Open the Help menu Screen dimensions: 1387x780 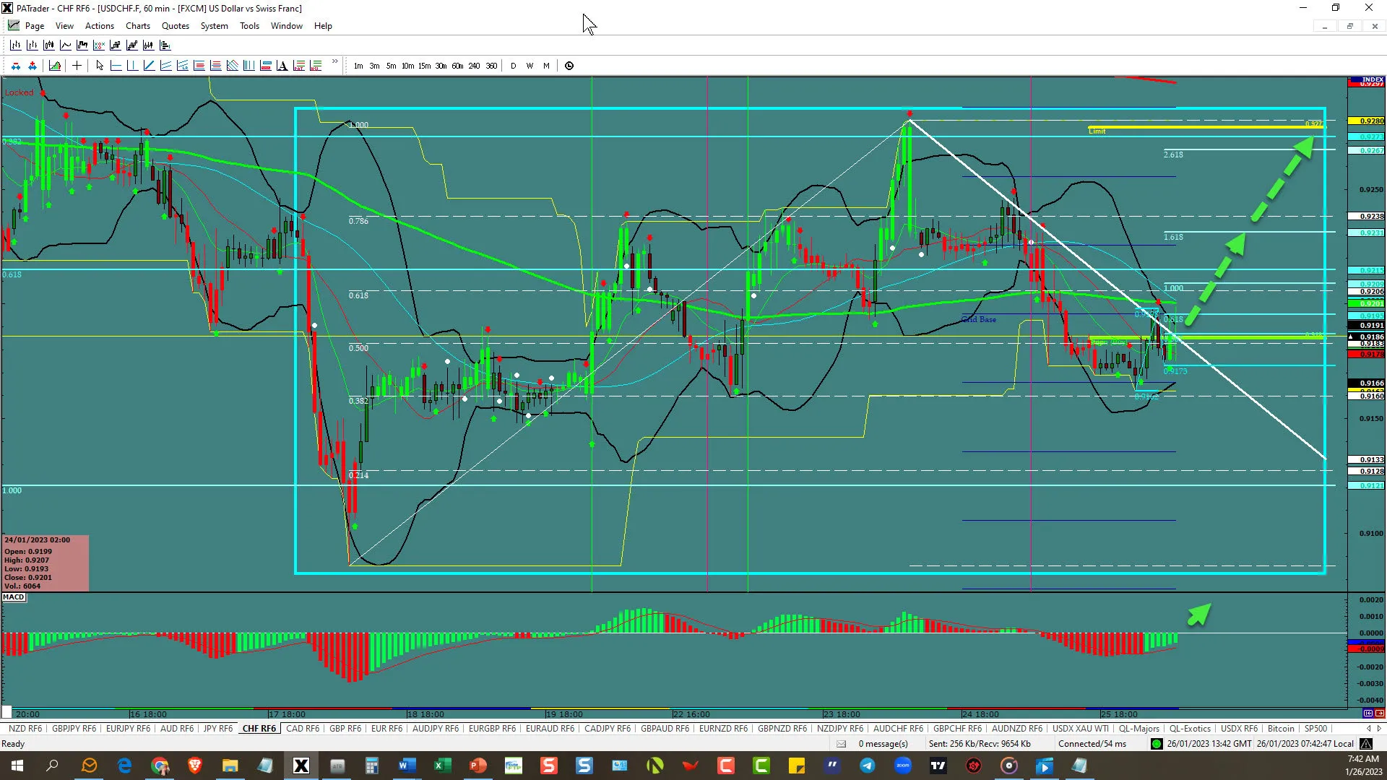point(323,26)
